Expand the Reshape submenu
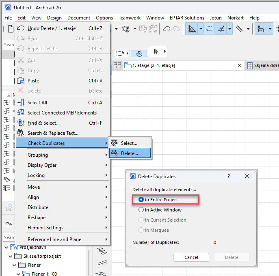Screen dimensions: 279x276 [63, 218]
